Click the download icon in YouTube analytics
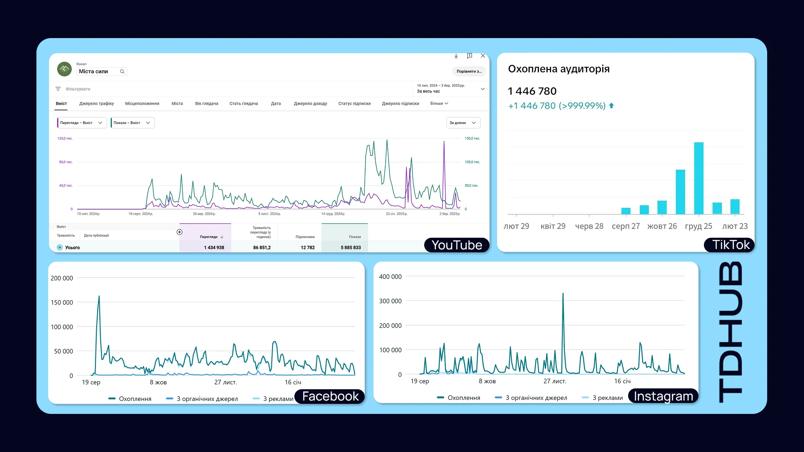Screen dimensions: 804x452 click(456, 56)
